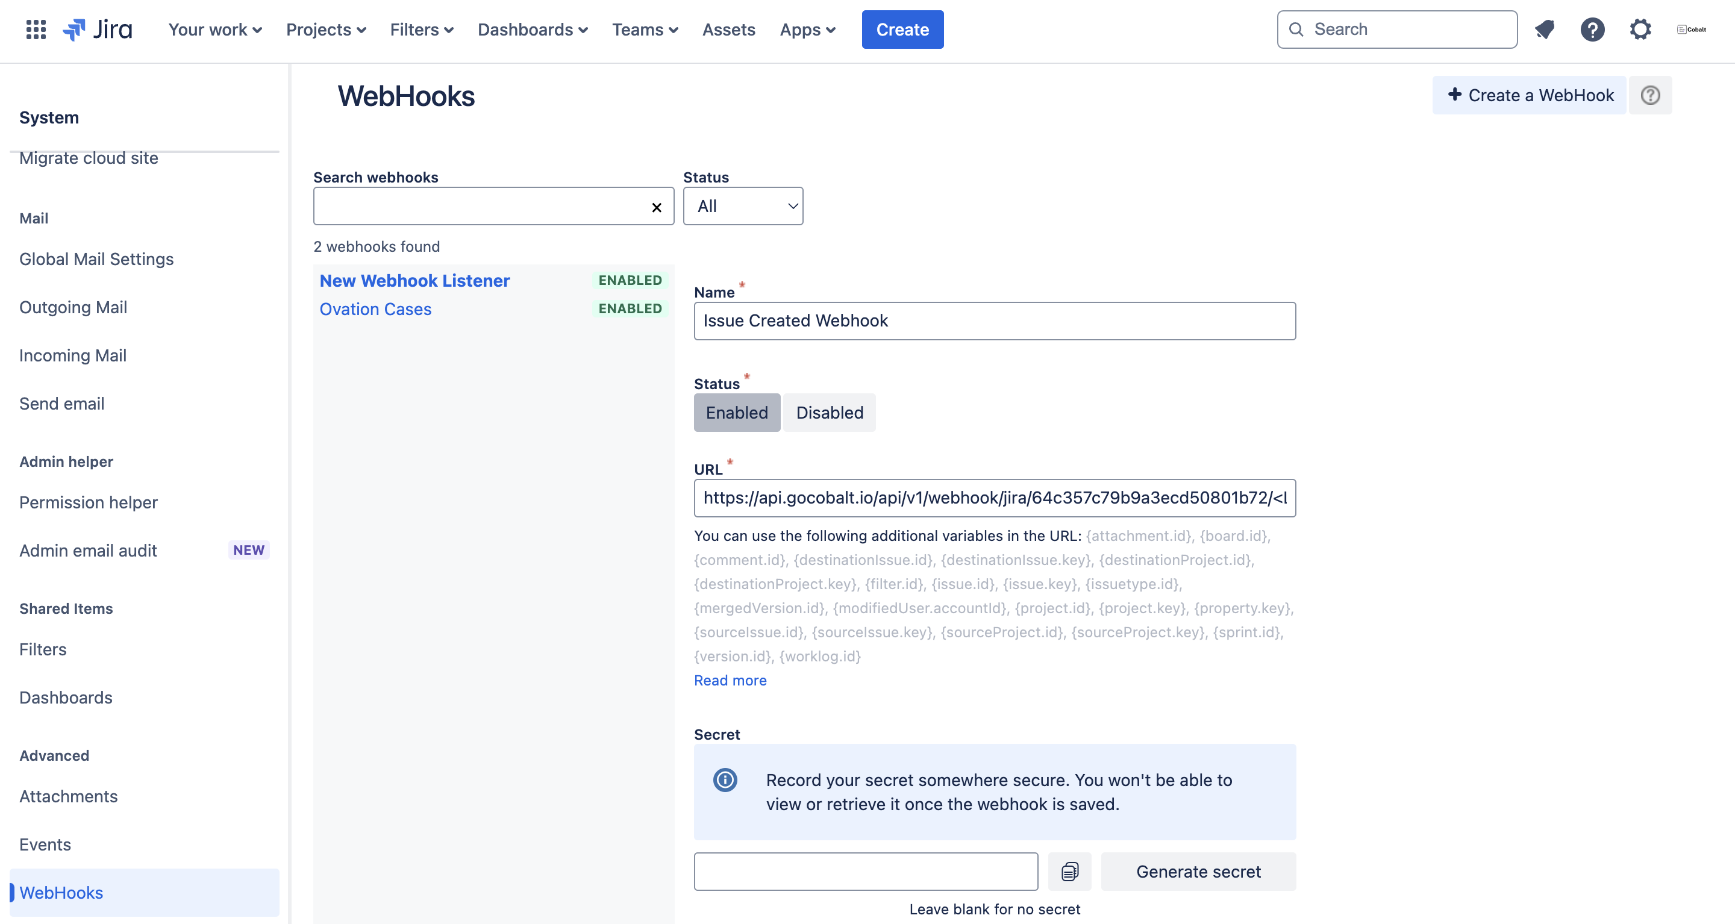1735x924 pixels.
Task: Open the Read more link
Action: (730, 680)
